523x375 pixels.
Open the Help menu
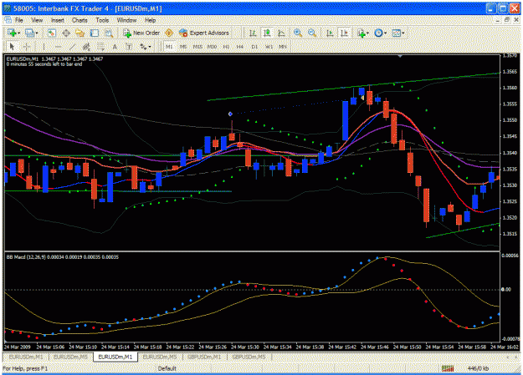click(x=150, y=20)
